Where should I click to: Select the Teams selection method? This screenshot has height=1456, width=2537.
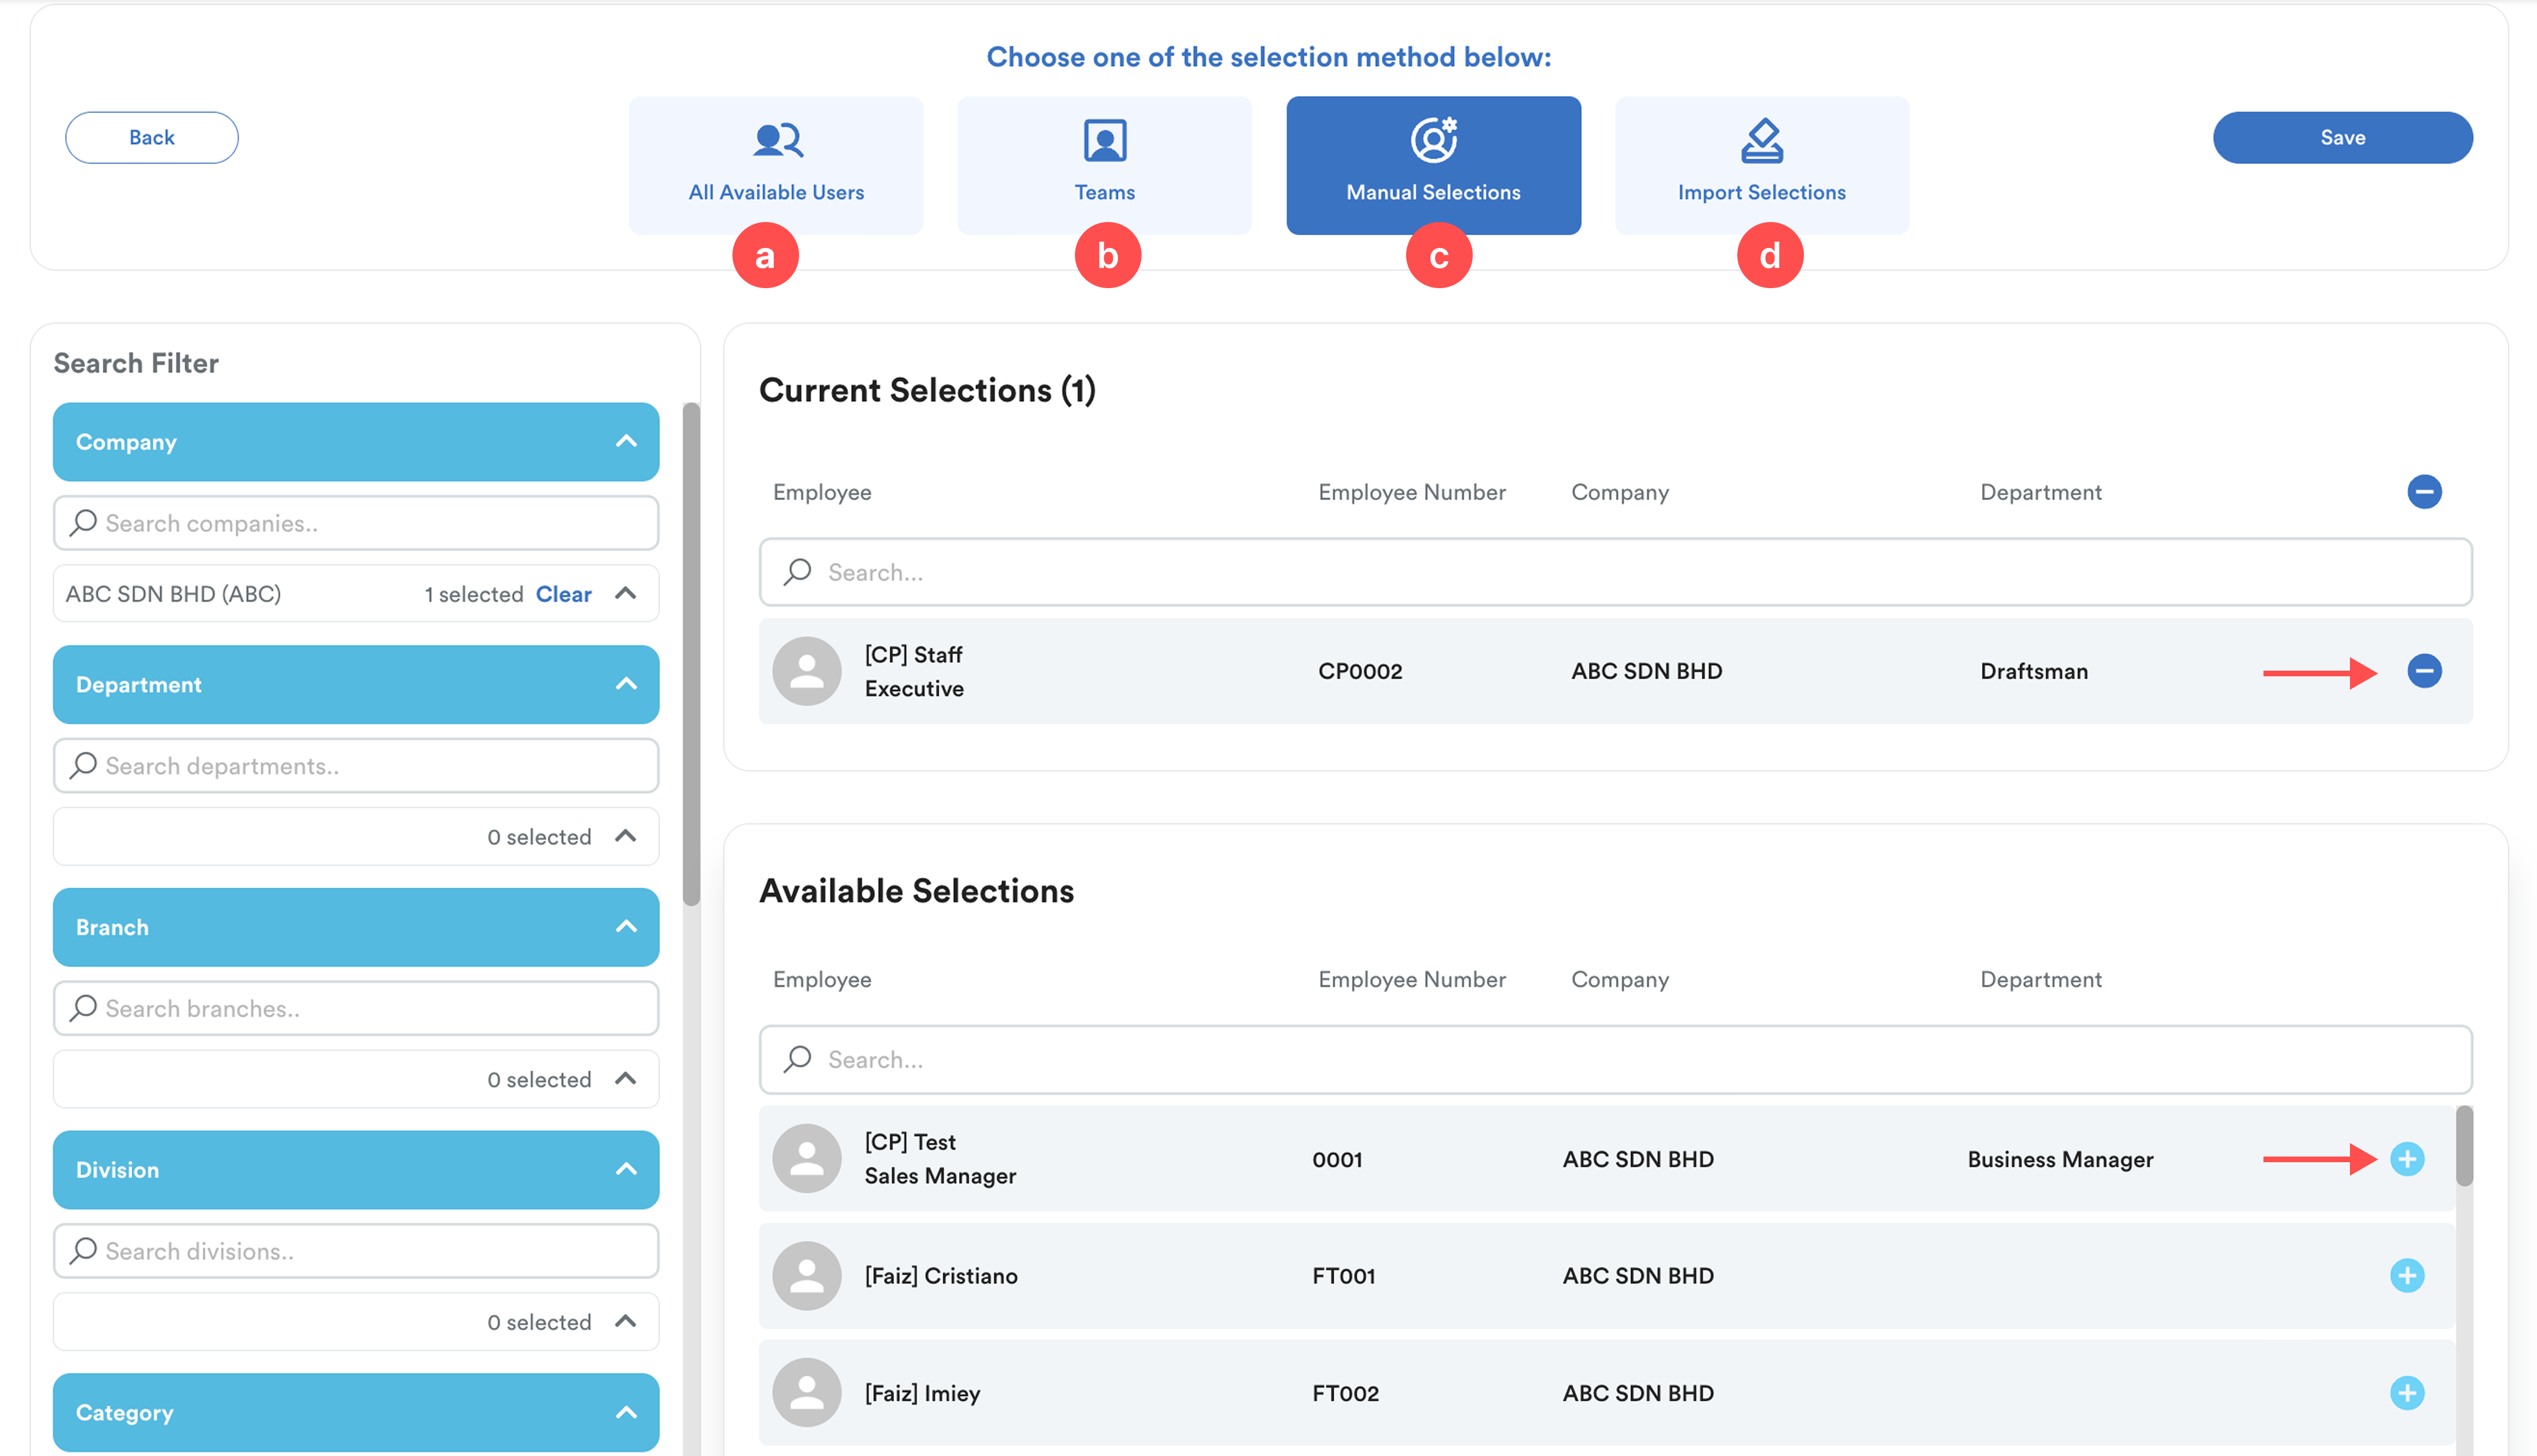(1104, 165)
